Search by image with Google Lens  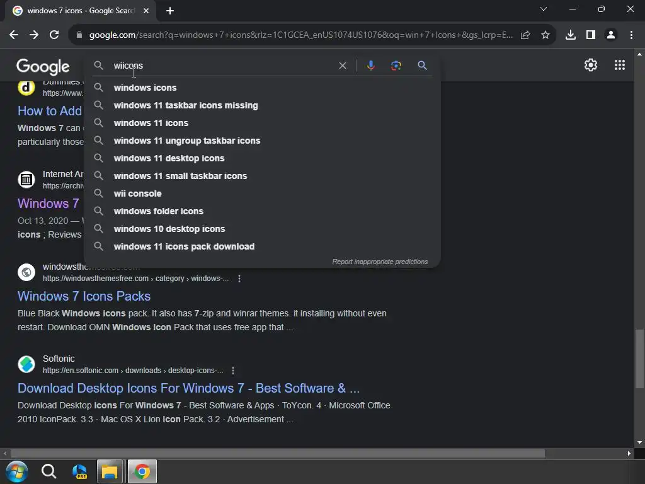click(396, 66)
